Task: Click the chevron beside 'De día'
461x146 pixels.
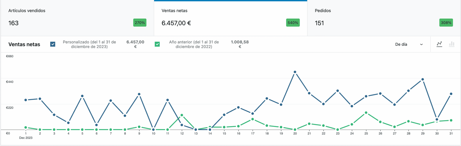Action: click(x=421, y=45)
